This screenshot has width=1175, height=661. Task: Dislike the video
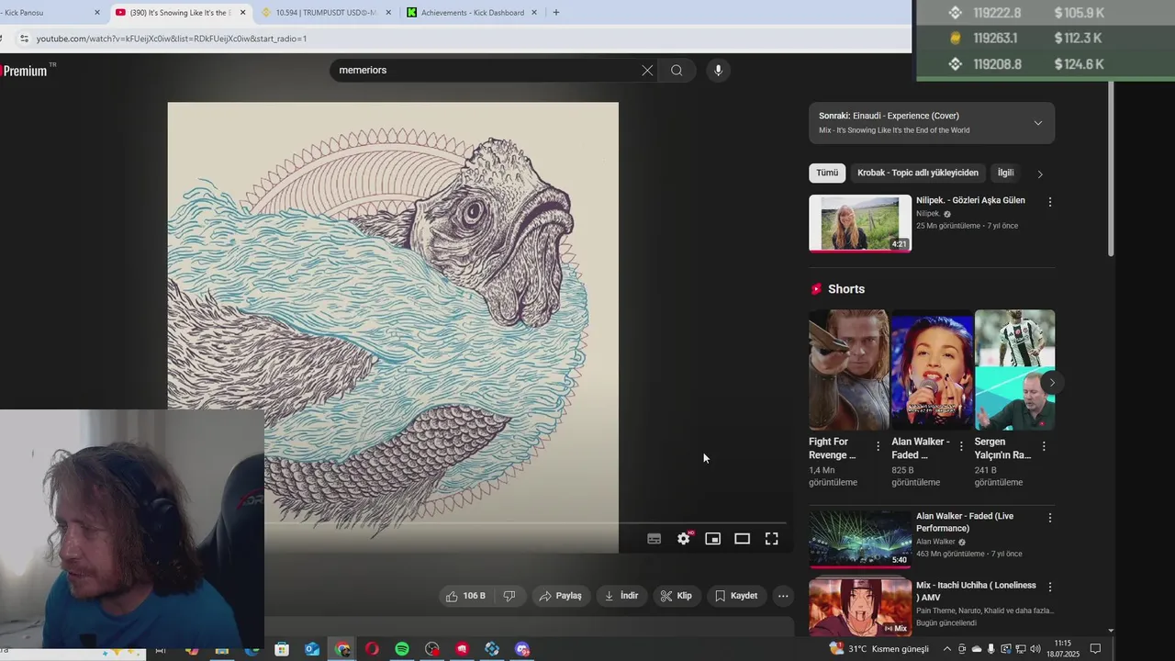pyautogui.click(x=509, y=596)
